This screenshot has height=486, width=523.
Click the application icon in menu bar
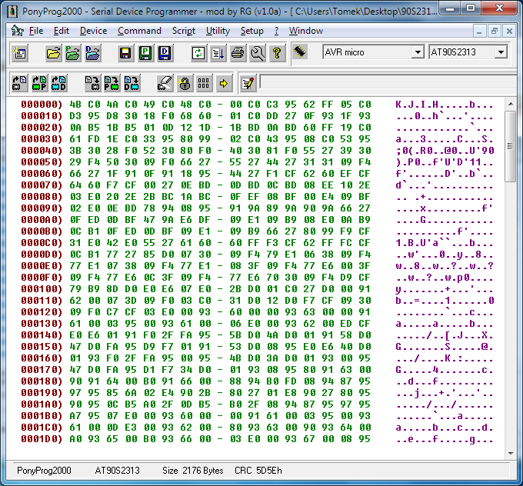(18, 31)
